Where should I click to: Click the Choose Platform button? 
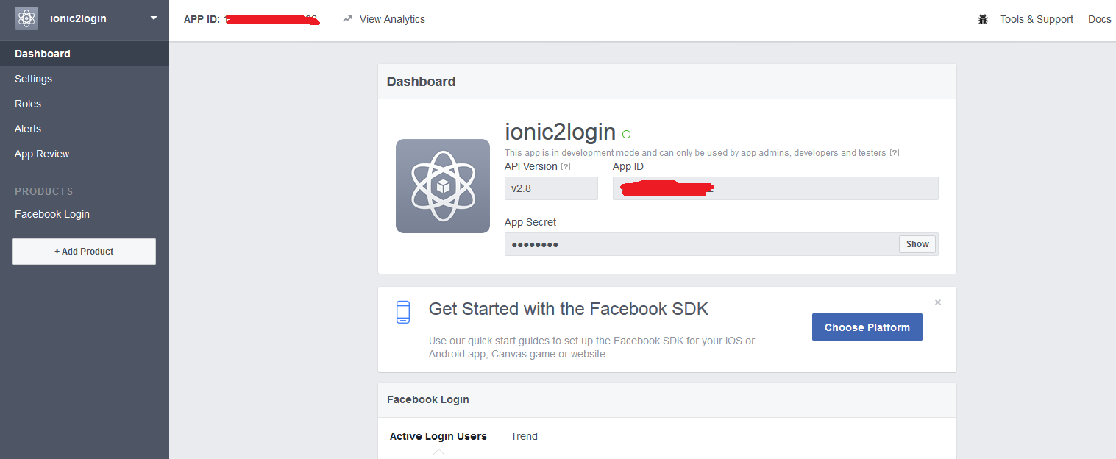click(867, 327)
